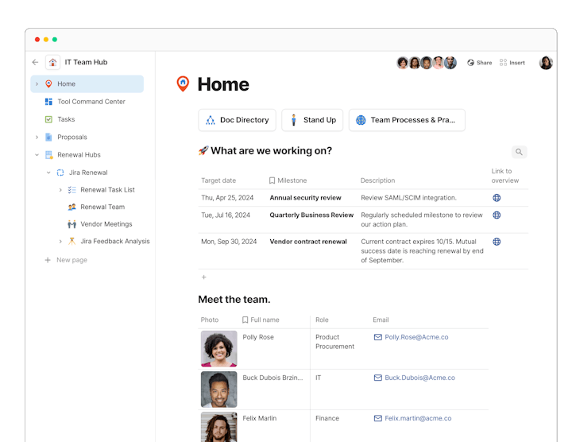Click the Doc Directory button
Viewport: 572px width, 442px height.
[x=237, y=120]
